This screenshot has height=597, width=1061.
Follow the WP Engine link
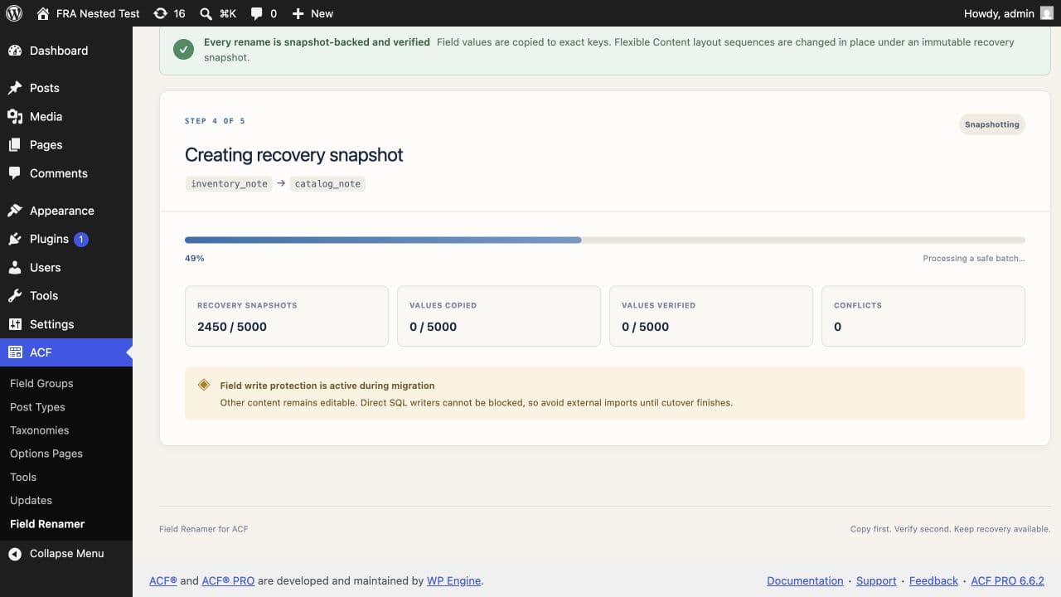pos(453,581)
